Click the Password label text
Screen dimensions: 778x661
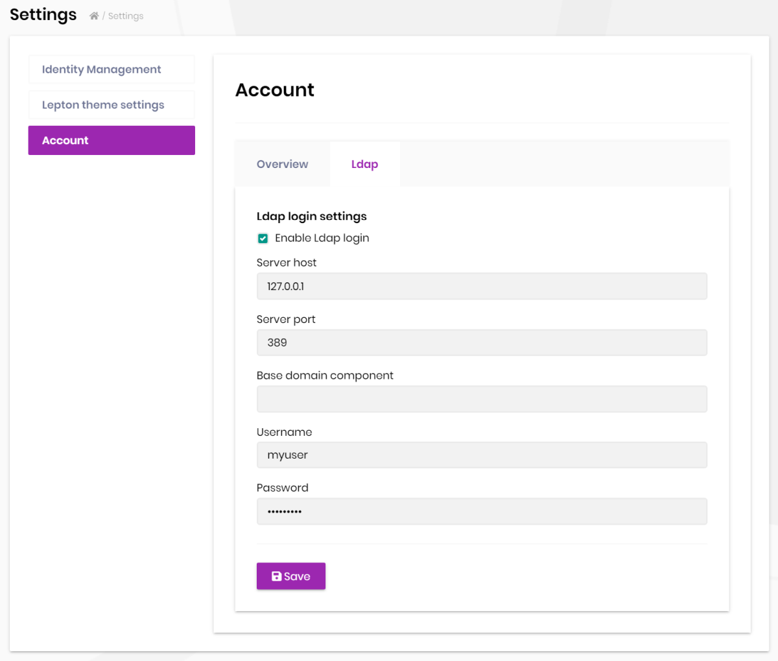tap(283, 487)
